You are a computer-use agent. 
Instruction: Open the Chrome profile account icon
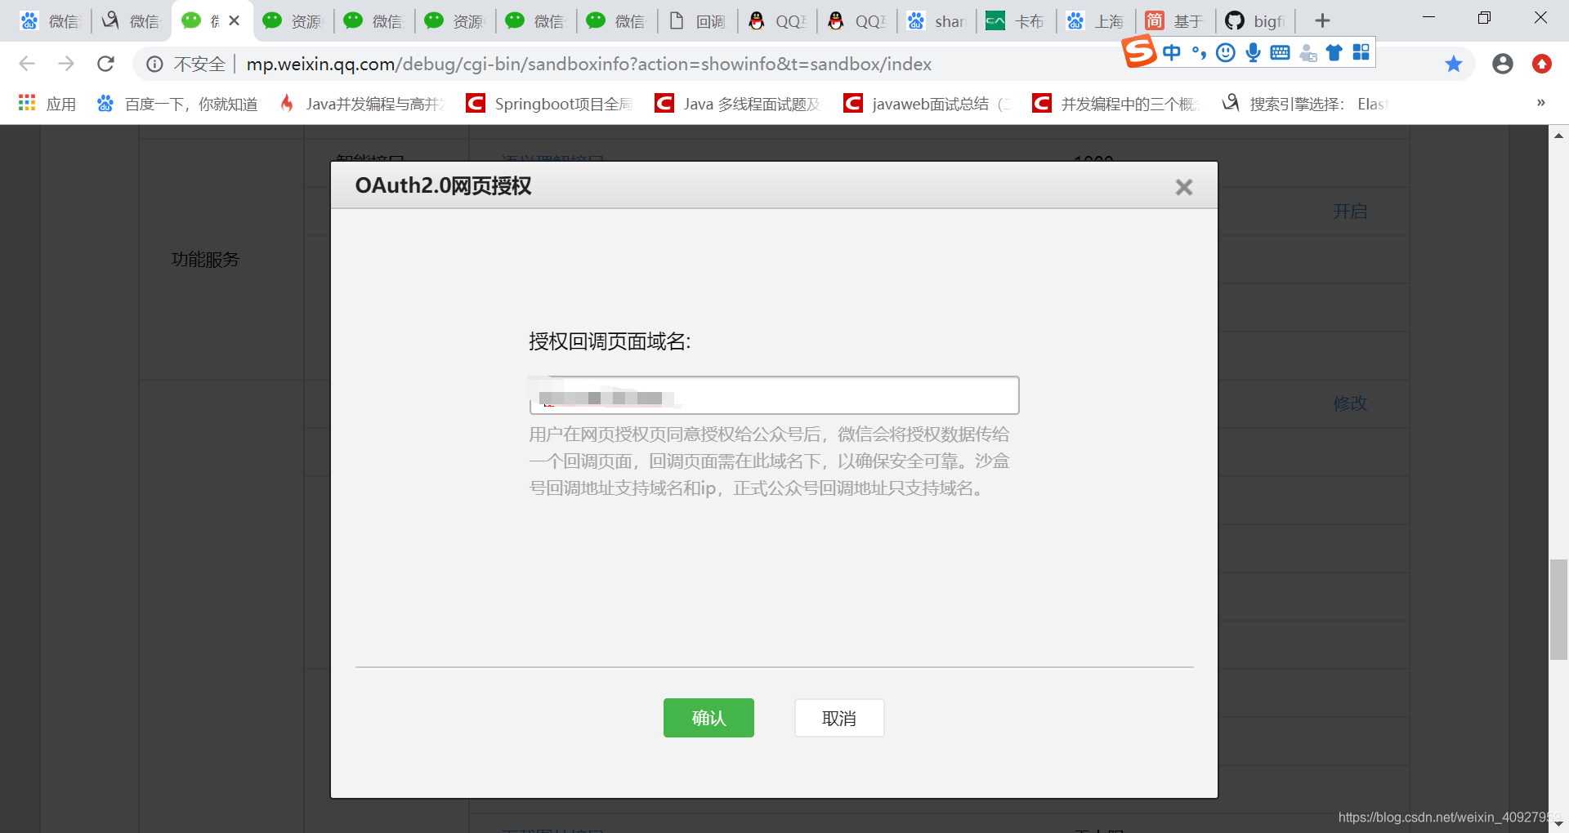(1503, 64)
